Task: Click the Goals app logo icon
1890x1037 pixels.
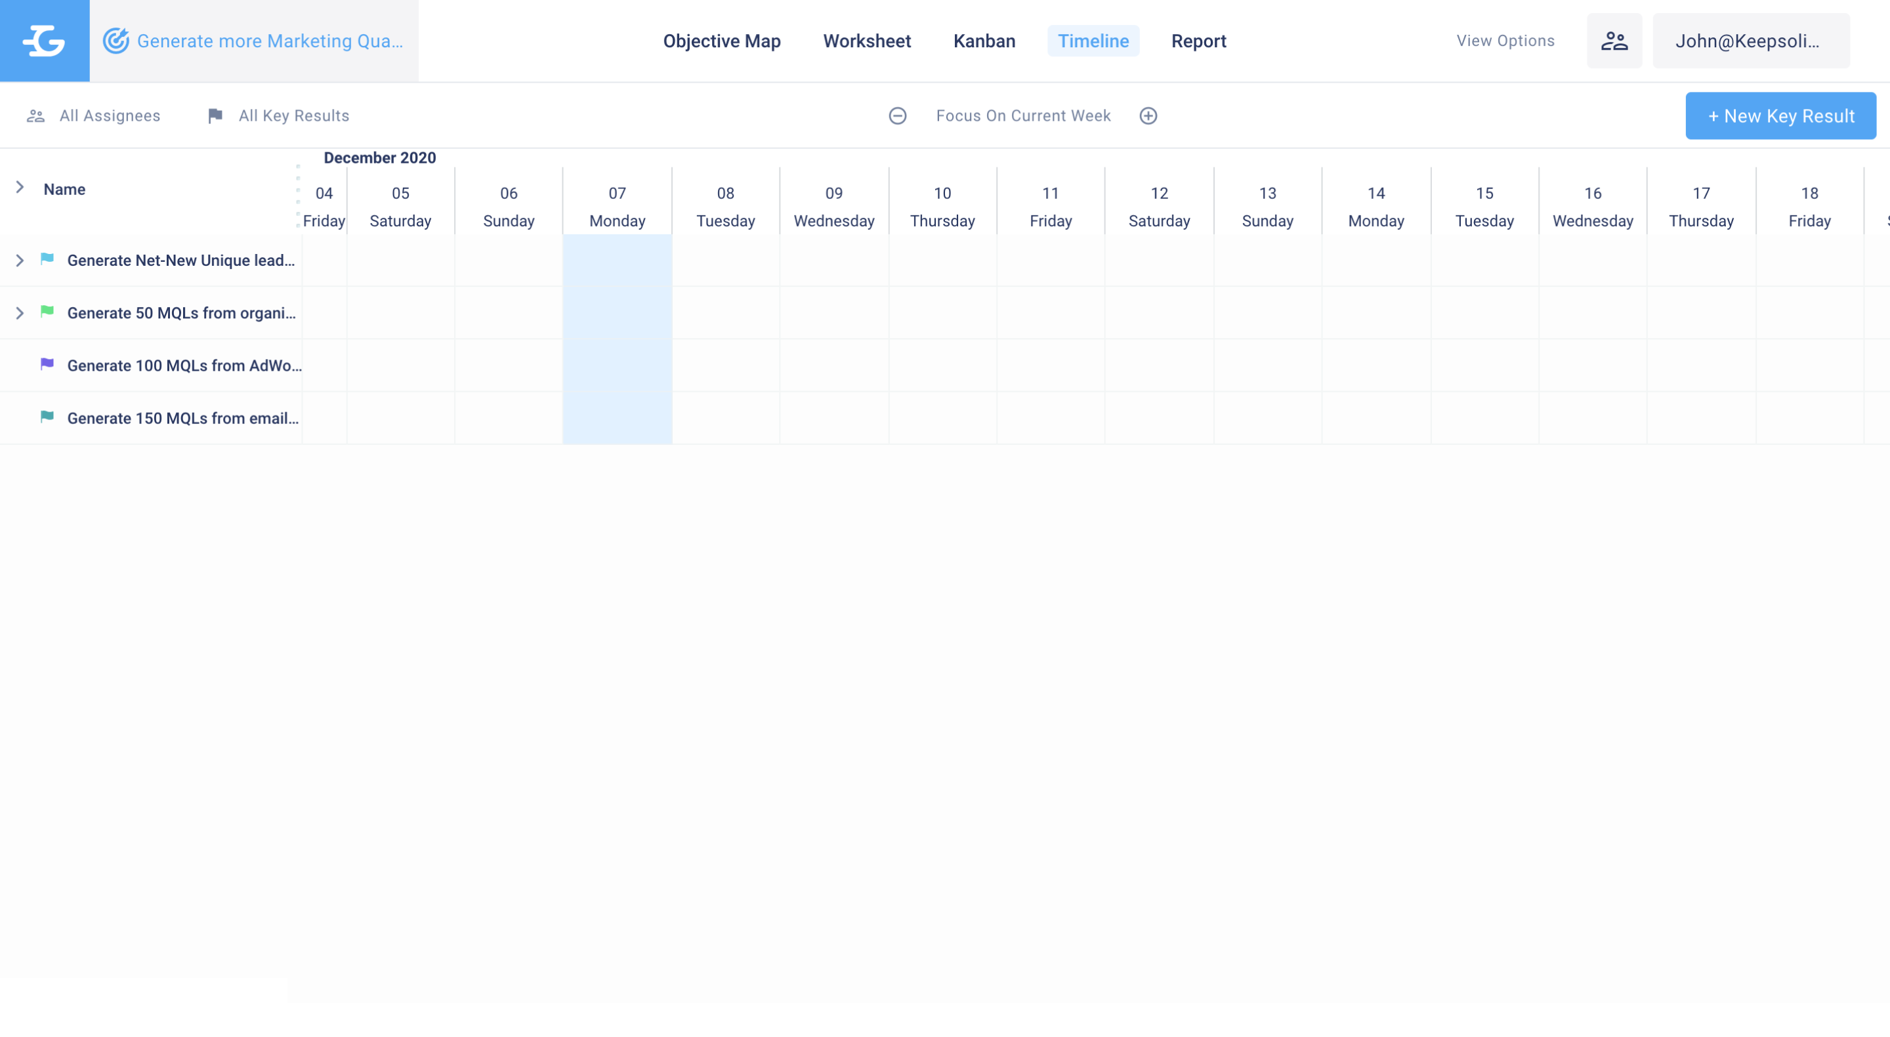Action: (45, 41)
